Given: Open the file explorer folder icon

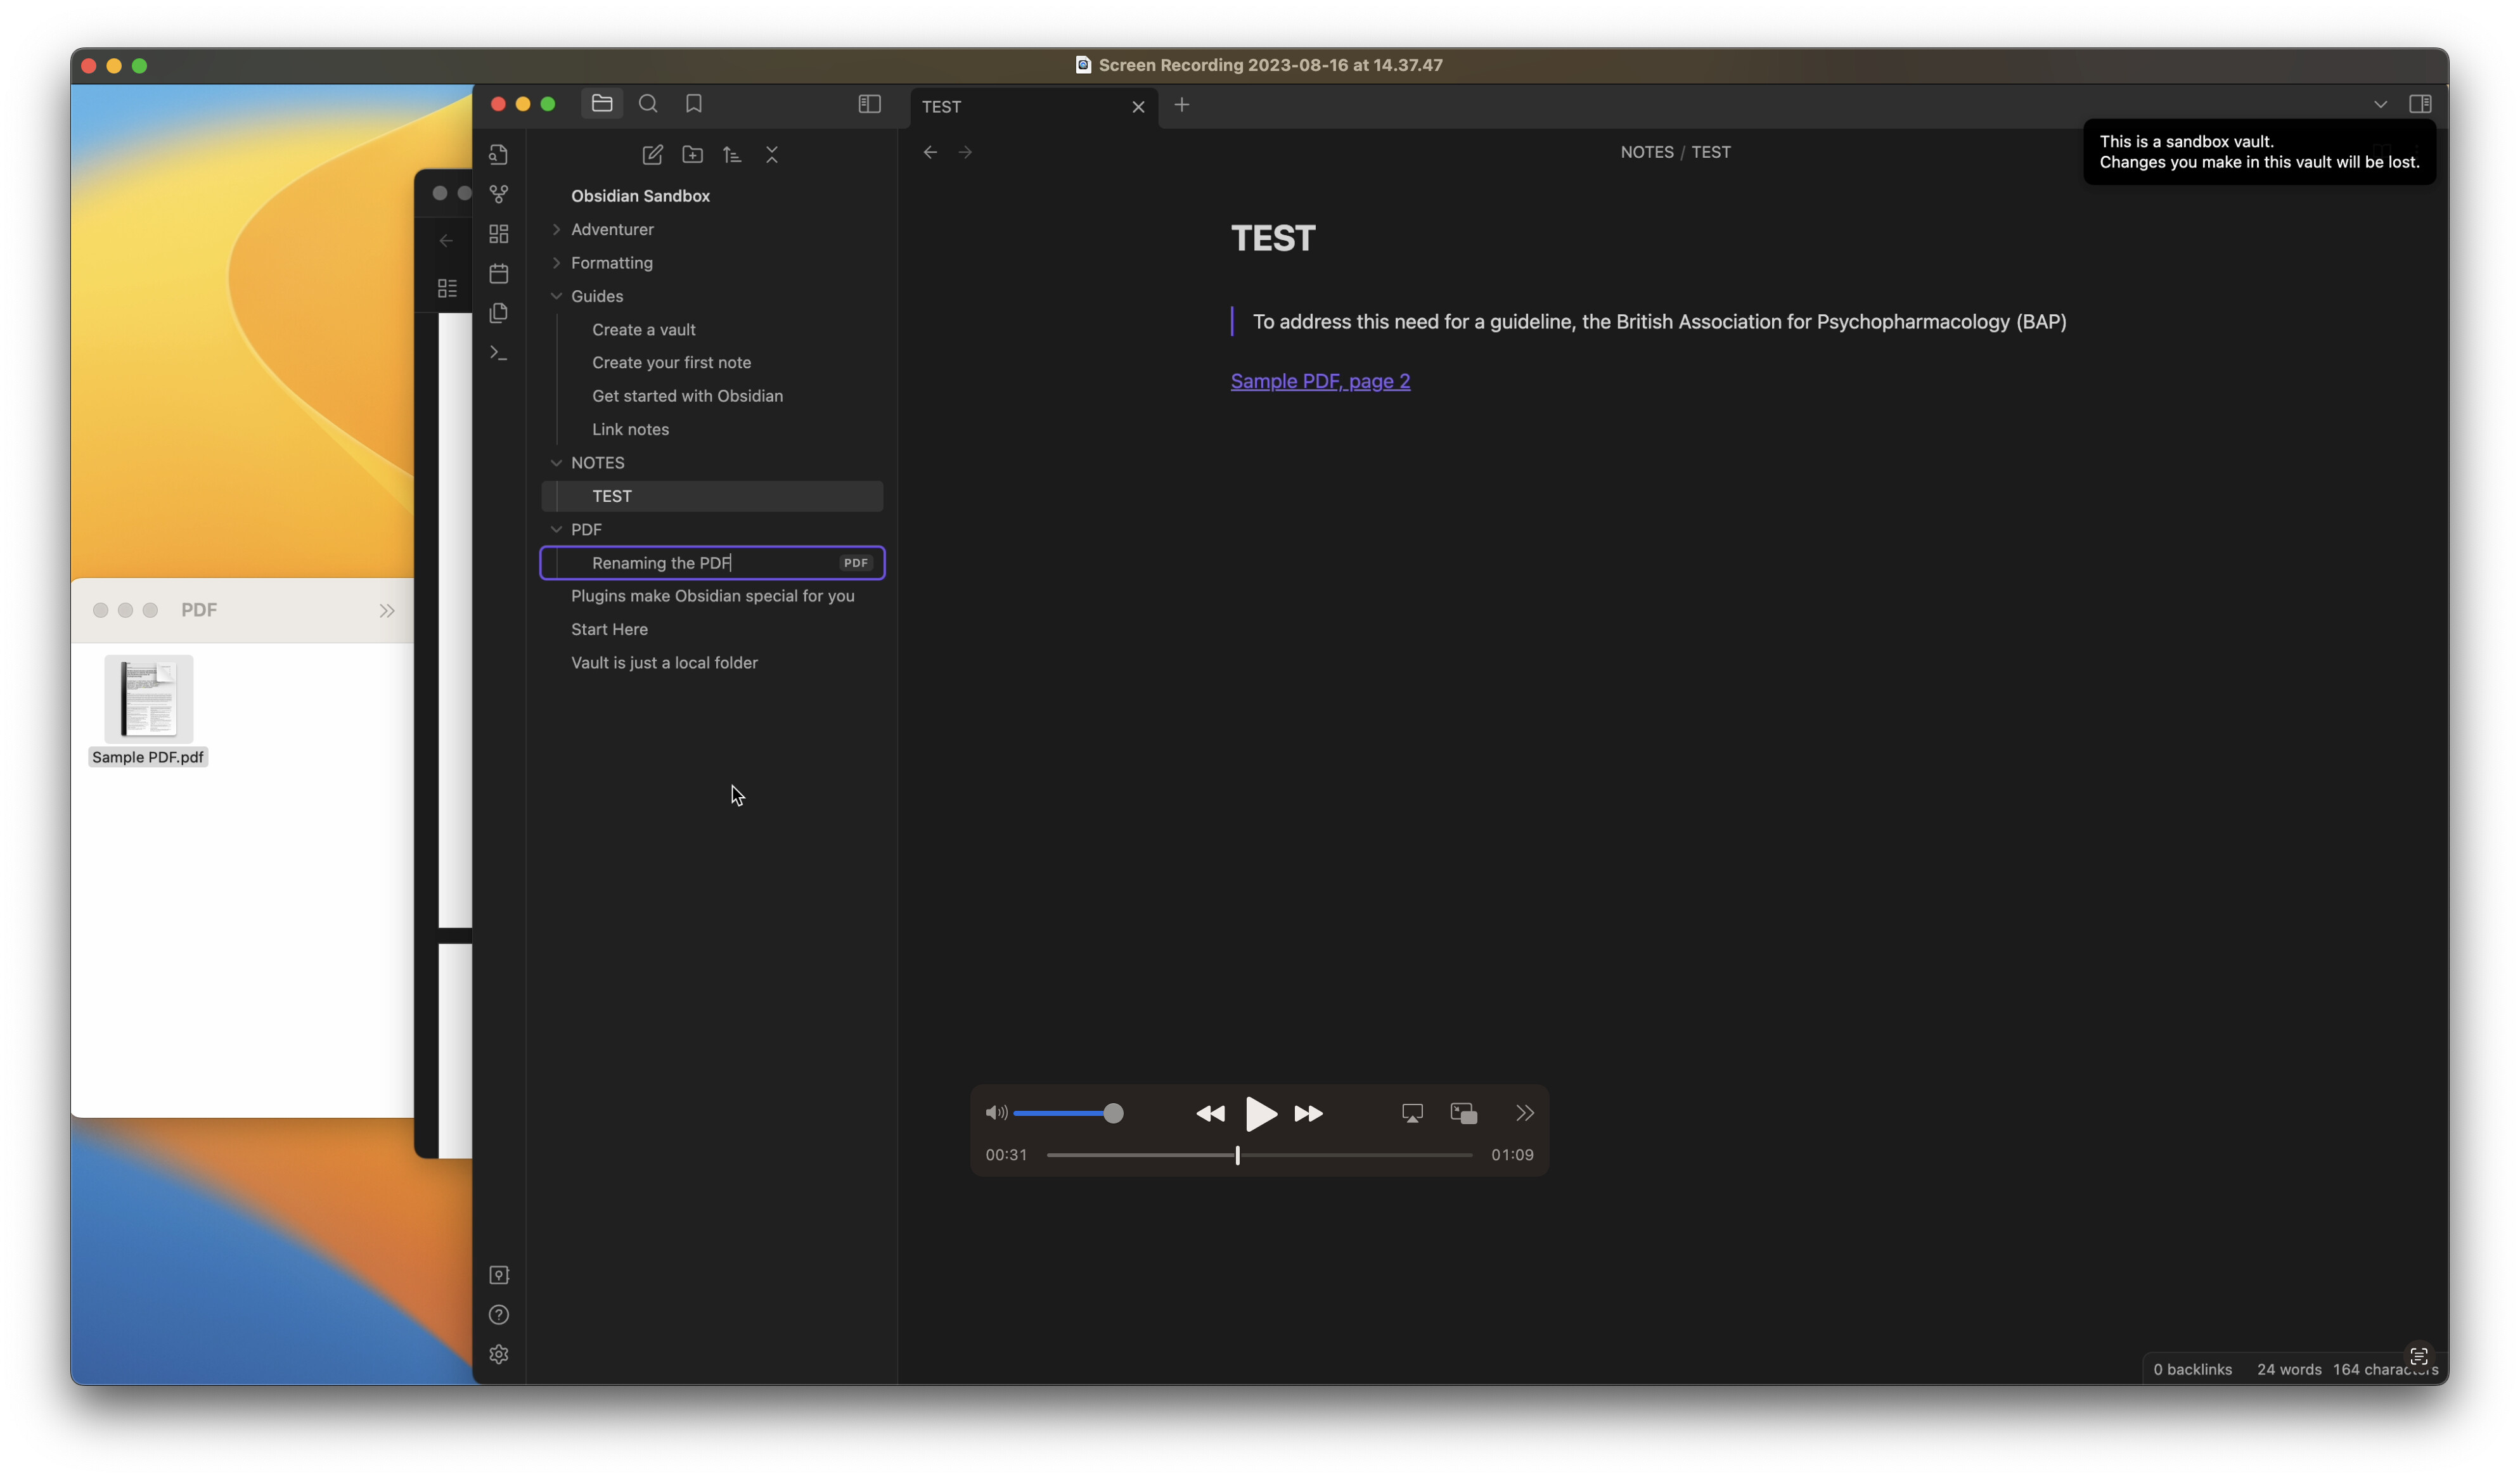Looking at the screenshot, I should pyautogui.click(x=602, y=103).
